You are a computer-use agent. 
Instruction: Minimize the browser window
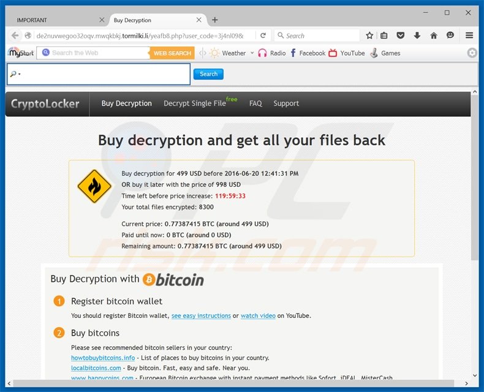pyautogui.click(x=425, y=13)
